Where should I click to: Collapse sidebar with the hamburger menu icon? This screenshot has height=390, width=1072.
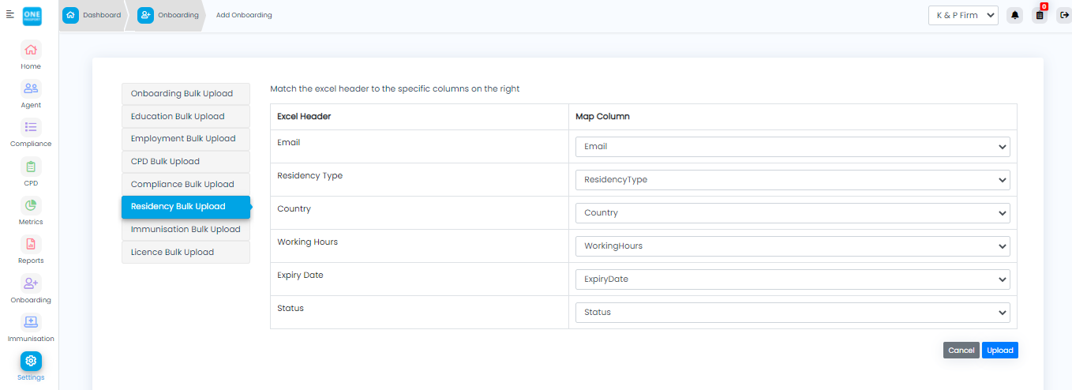(10, 14)
